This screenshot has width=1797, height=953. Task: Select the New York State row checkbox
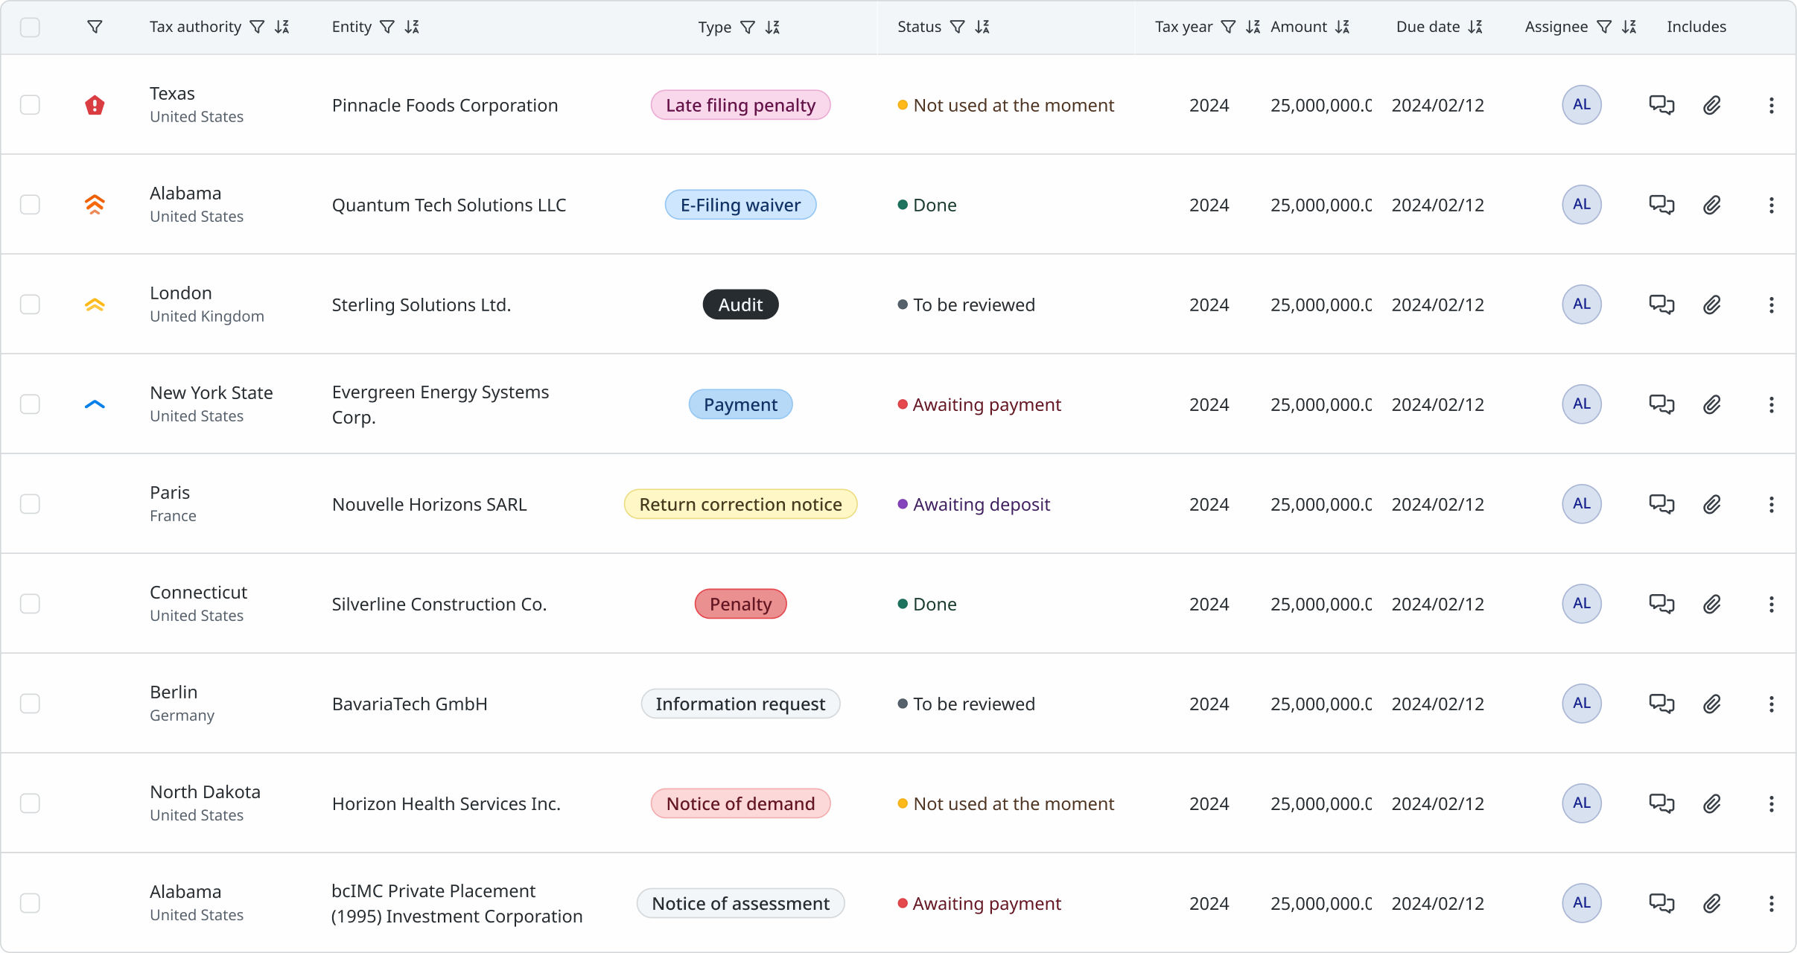point(30,404)
